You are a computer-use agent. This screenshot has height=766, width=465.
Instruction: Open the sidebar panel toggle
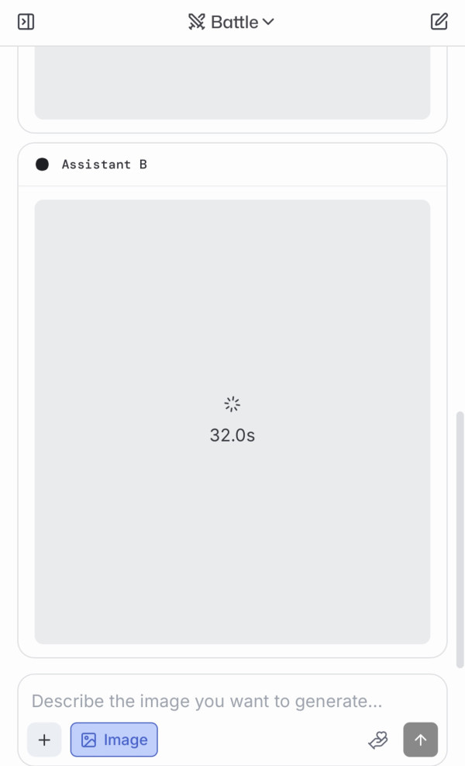tap(26, 22)
